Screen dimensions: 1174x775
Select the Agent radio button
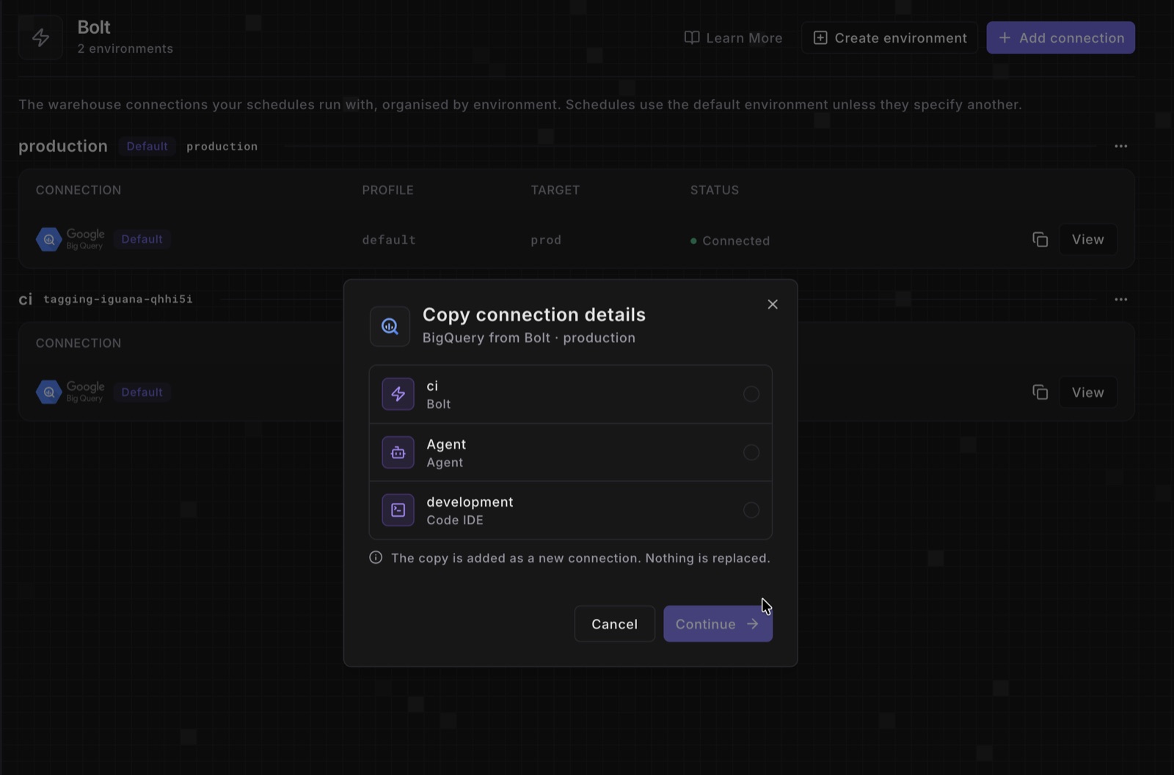coord(751,452)
